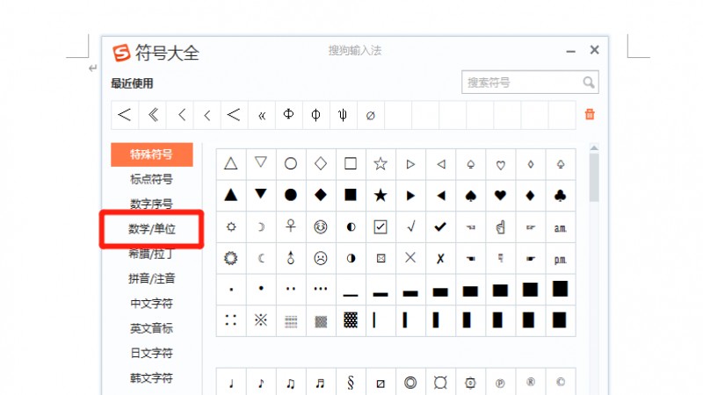Insert the solid black heart symbol
This screenshot has height=395, width=703.
tap(500, 195)
